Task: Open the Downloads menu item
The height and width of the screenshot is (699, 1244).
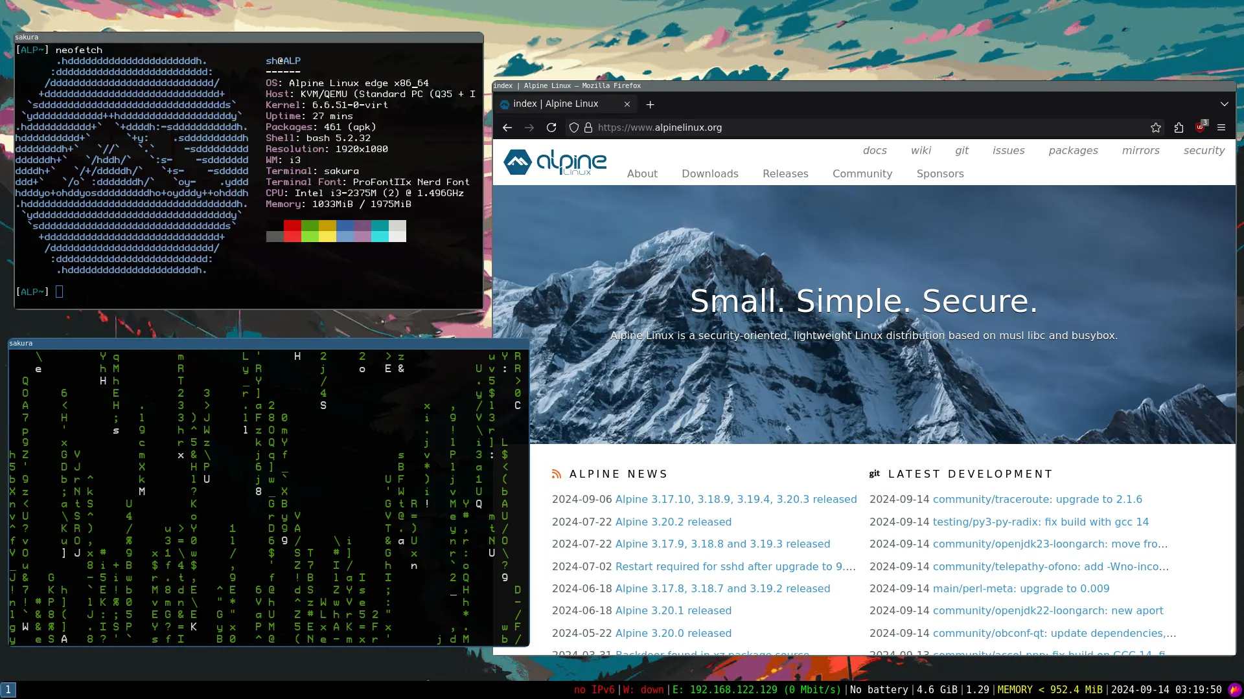Action: (x=709, y=174)
